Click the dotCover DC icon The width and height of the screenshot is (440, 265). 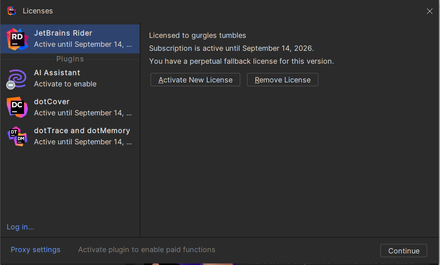click(17, 107)
